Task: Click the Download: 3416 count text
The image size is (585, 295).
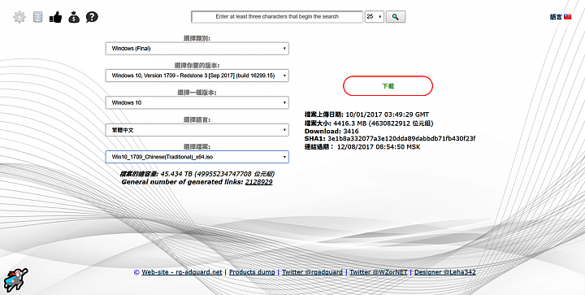Action: 331,131
